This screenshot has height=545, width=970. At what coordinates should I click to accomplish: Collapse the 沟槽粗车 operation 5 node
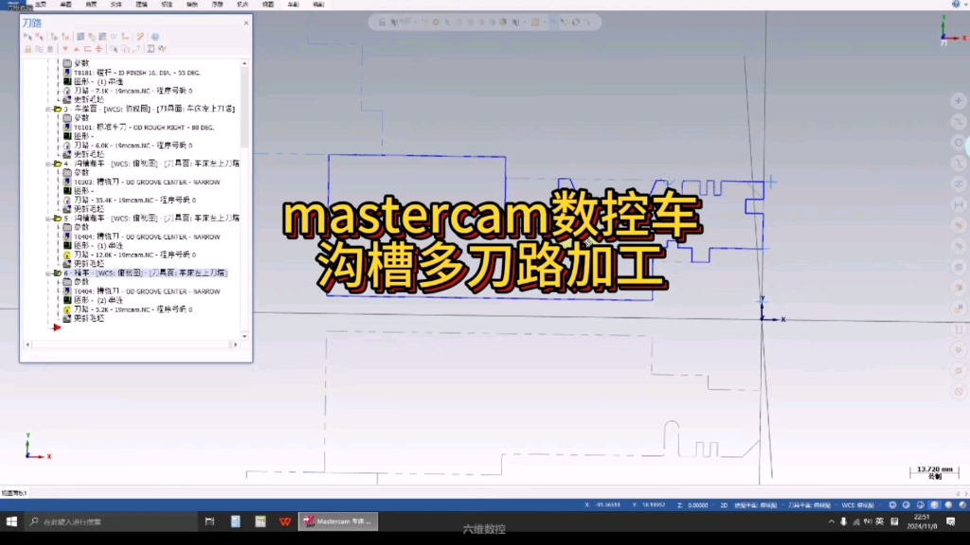(48, 219)
